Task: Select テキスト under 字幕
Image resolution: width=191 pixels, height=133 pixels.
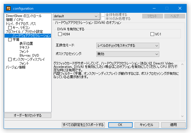Action: point(24,48)
